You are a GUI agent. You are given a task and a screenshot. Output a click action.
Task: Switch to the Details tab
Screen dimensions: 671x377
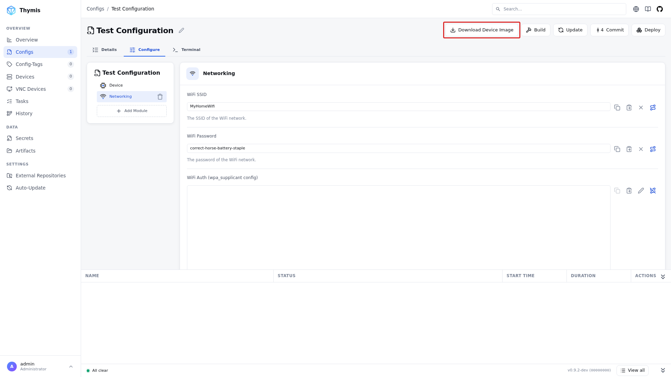(105, 50)
